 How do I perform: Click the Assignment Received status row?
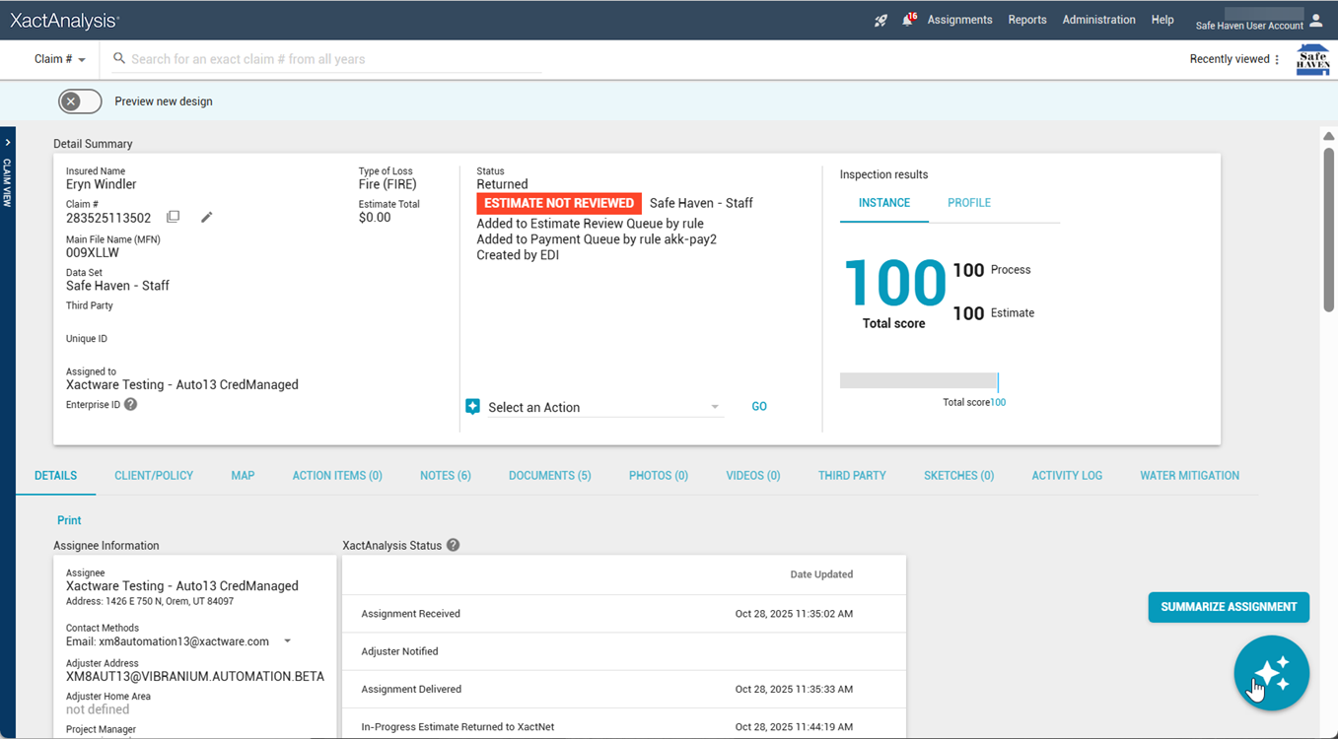click(x=623, y=614)
